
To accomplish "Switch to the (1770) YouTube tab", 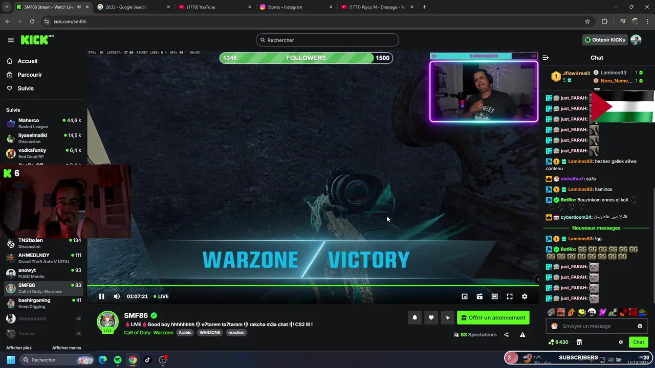I will [x=215, y=7].
